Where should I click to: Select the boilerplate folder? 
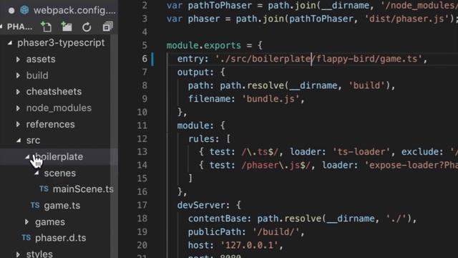tap(59, 157)
